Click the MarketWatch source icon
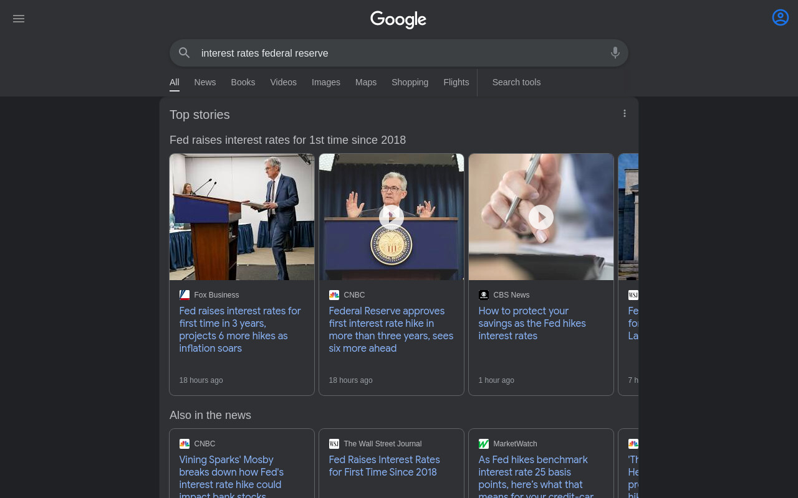Screen dimensions: 798x498 pos(484,444)
